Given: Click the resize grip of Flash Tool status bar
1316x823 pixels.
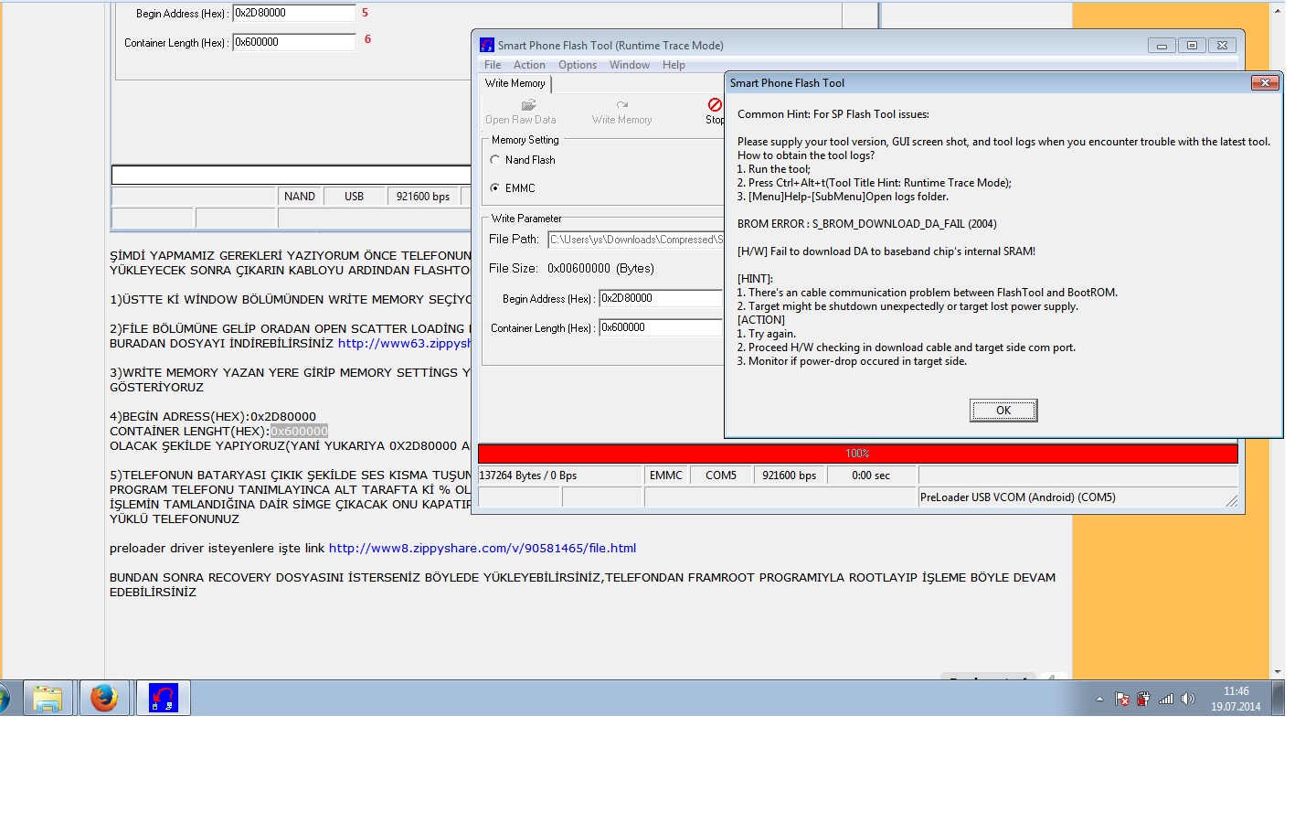Looking at the screenshot, I should pyautogui.click(x=1232, y=500).
